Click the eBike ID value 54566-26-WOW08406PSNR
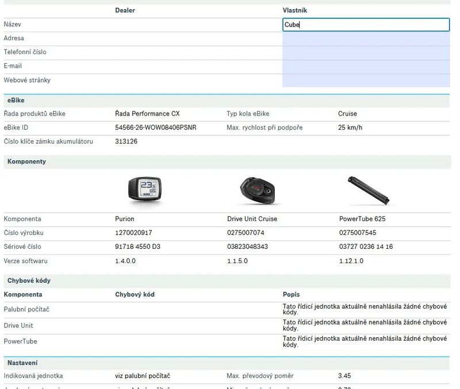This screenshot has width=460, height=389. [155, 128]
